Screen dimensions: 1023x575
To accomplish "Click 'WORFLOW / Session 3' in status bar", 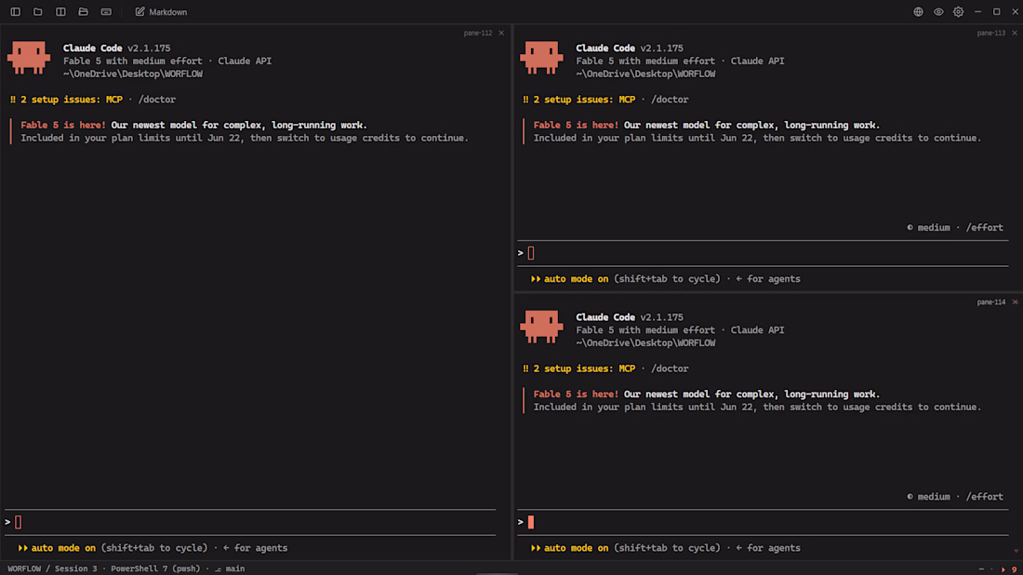I will (x=52, y=568).
